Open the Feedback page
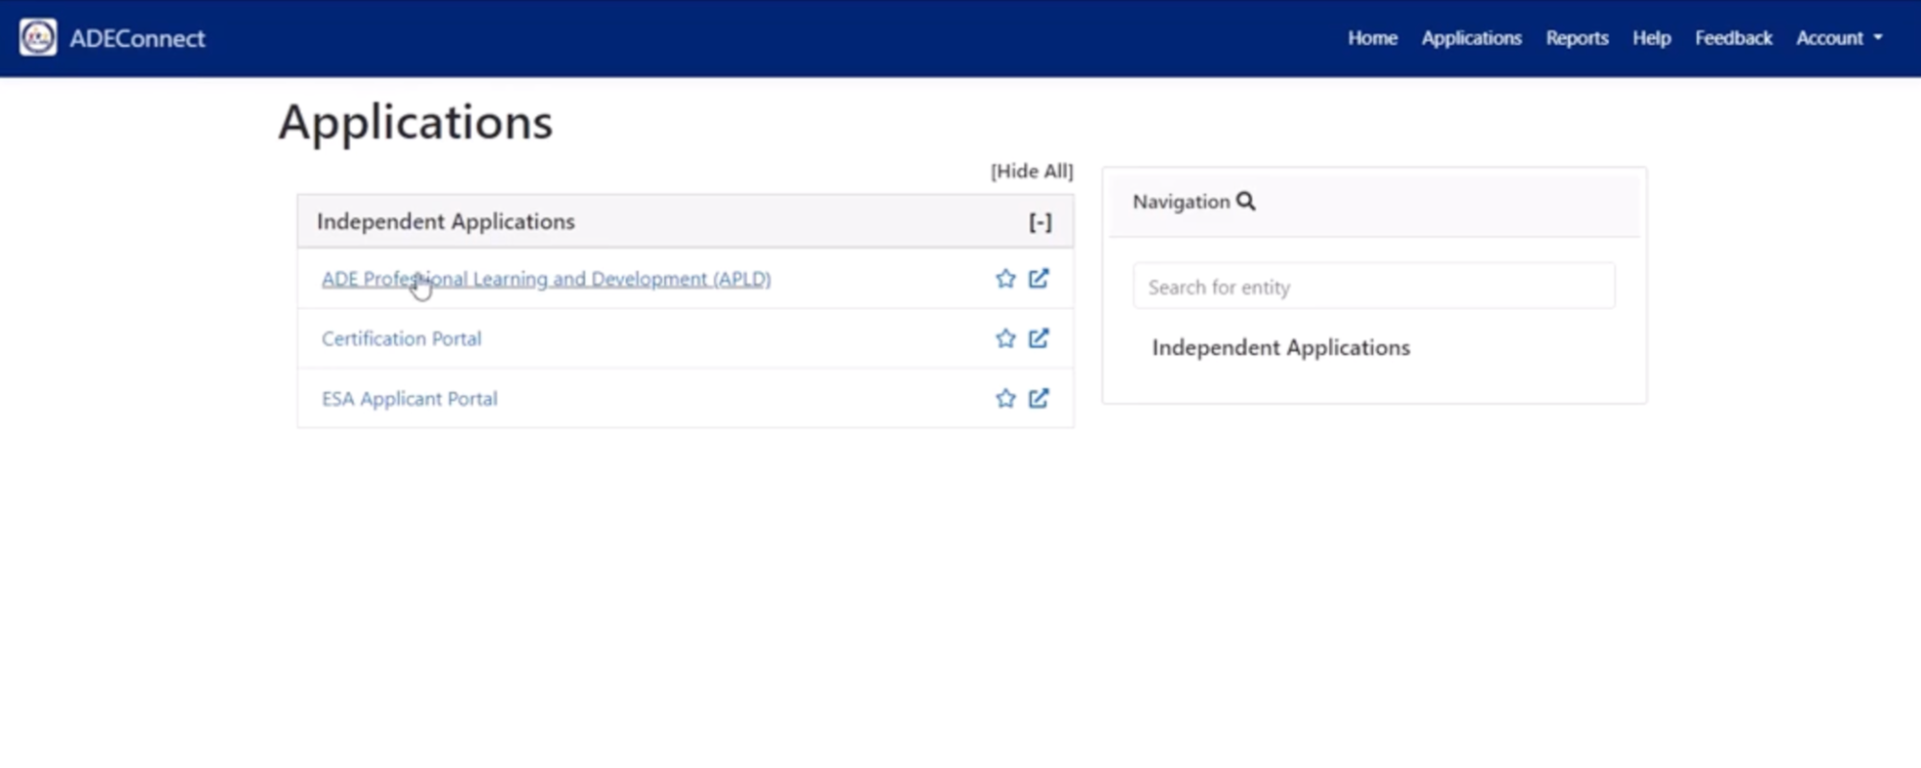 point(1733,38)
